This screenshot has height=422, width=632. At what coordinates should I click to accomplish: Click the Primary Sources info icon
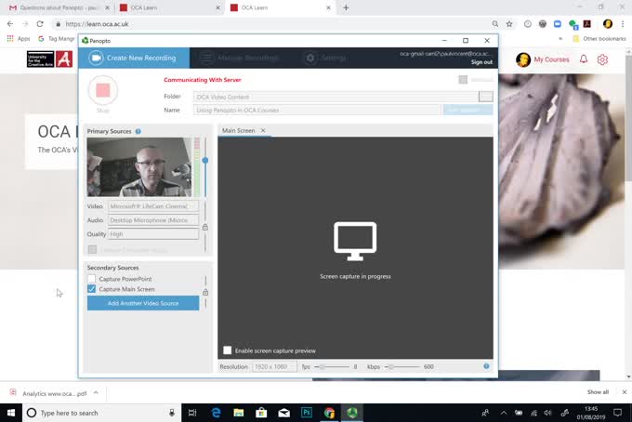click(138, 132)
